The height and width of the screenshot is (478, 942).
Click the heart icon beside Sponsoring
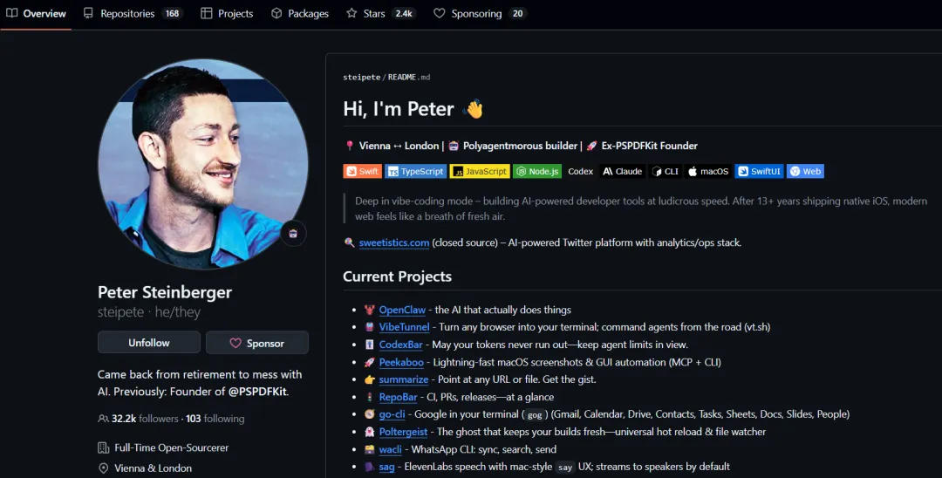click(439, 13)
